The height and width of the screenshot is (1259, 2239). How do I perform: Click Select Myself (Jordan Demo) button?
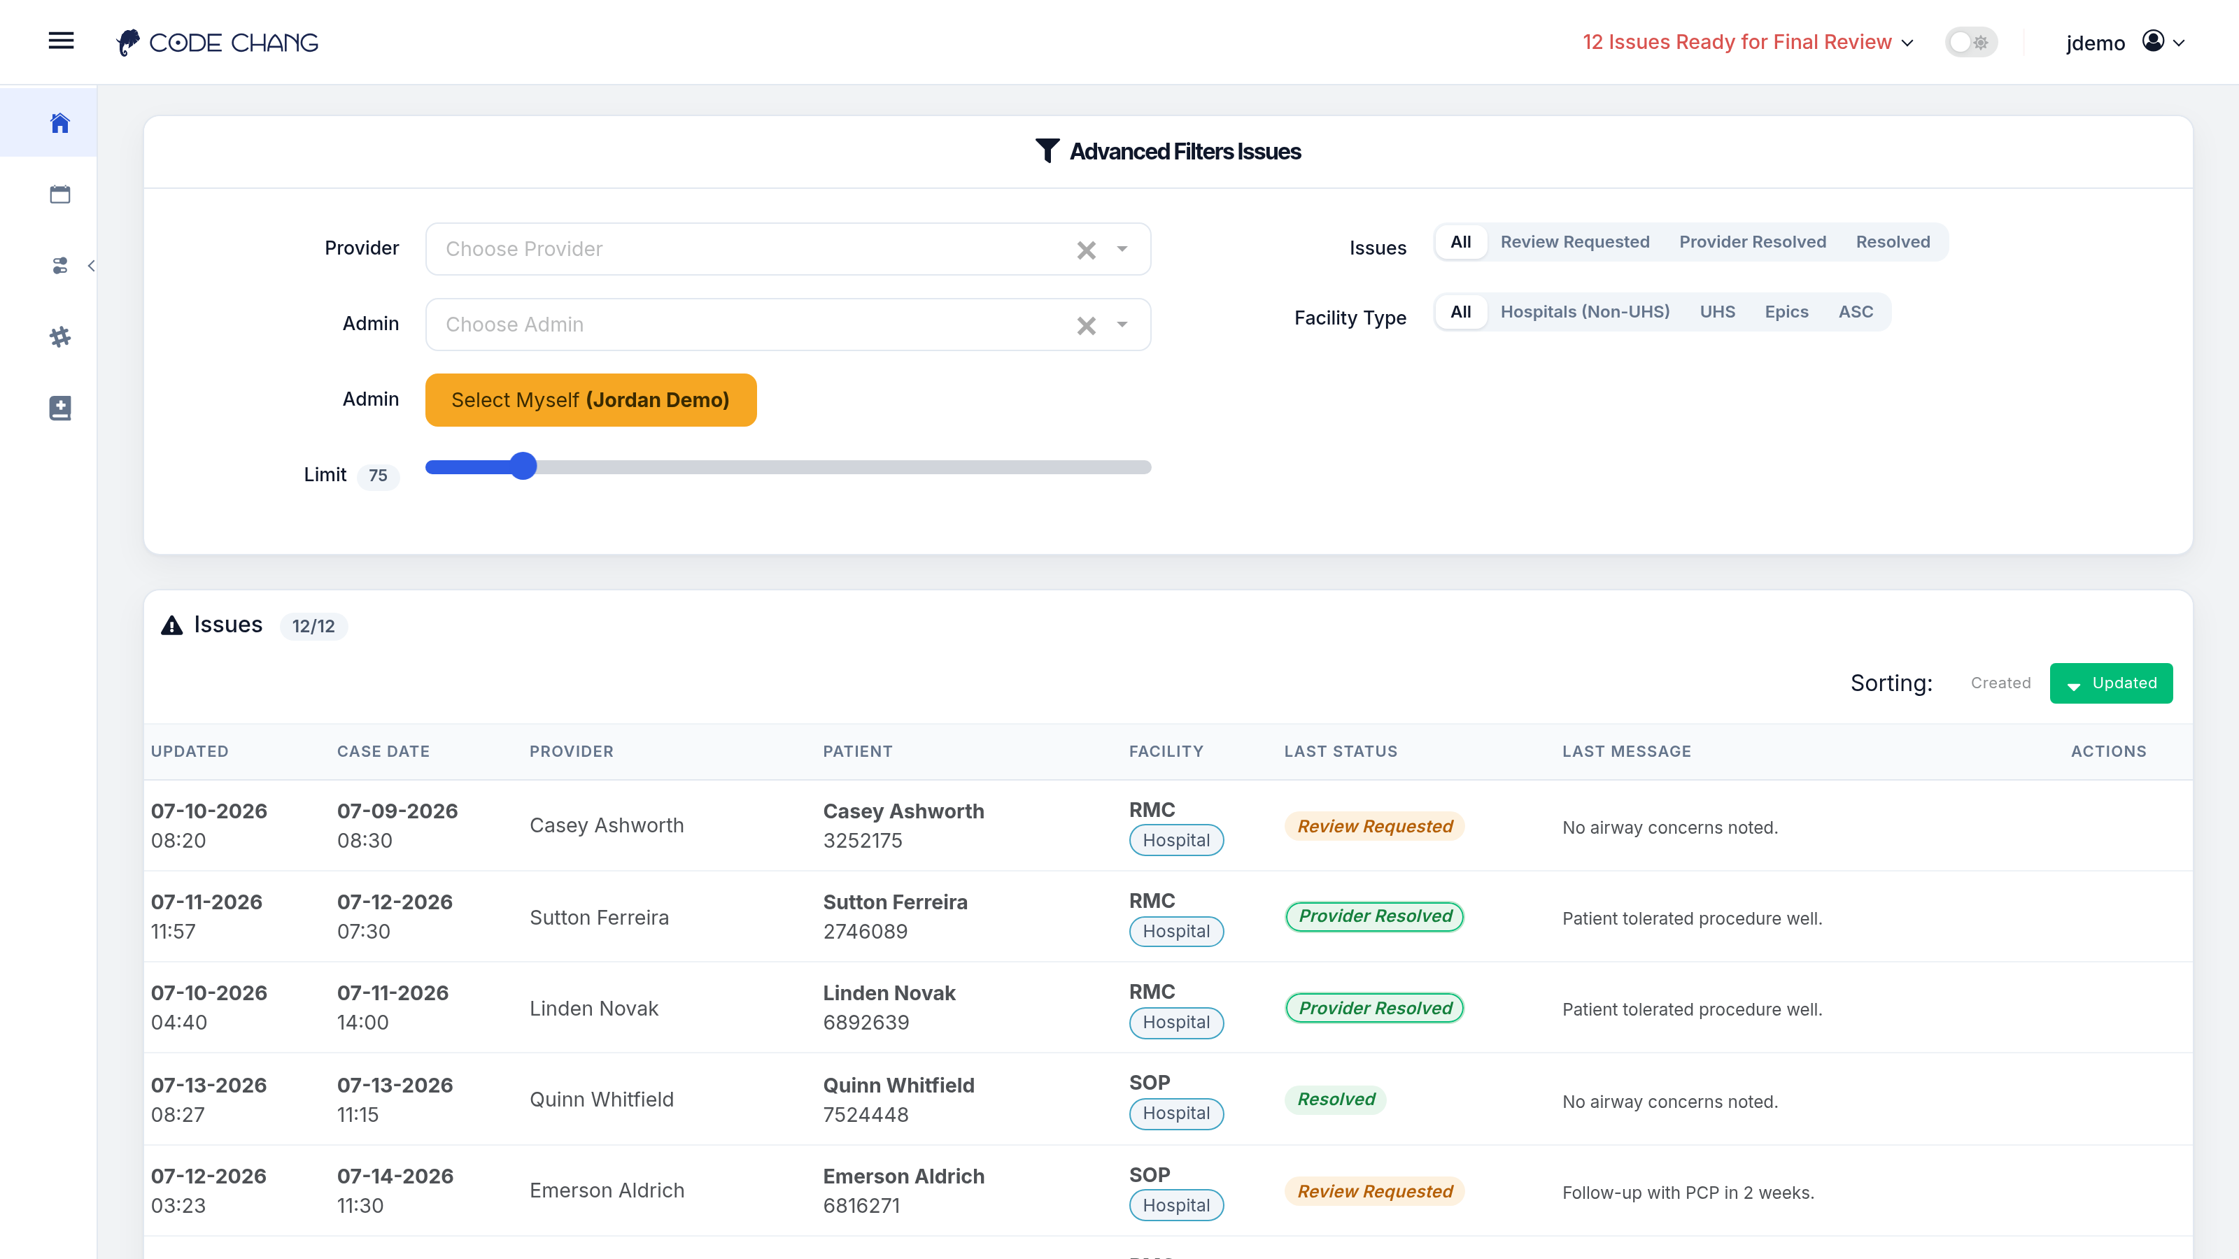click(590, 399)
